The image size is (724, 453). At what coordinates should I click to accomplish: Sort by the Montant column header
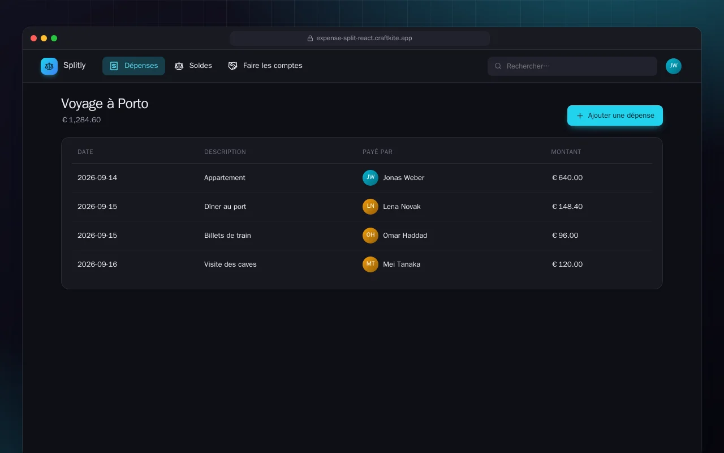[566, 152]
